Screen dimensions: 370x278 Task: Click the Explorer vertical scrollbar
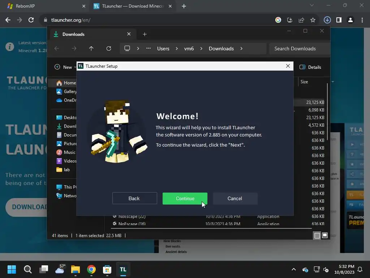pos(327,112)
